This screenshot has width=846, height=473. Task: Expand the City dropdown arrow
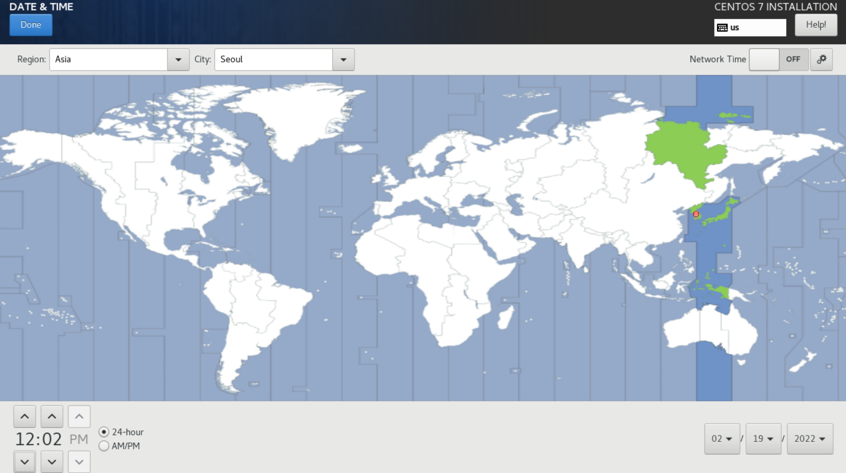[343, 59]
